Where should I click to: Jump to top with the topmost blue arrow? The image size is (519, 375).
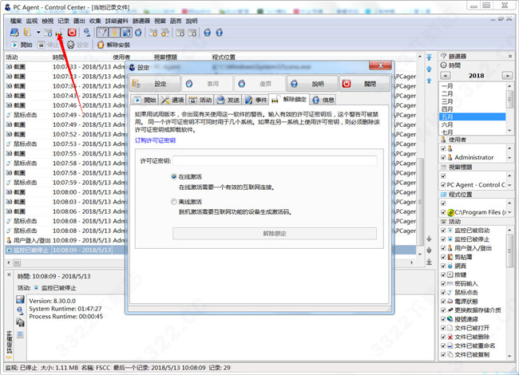[x=429, y=57]
